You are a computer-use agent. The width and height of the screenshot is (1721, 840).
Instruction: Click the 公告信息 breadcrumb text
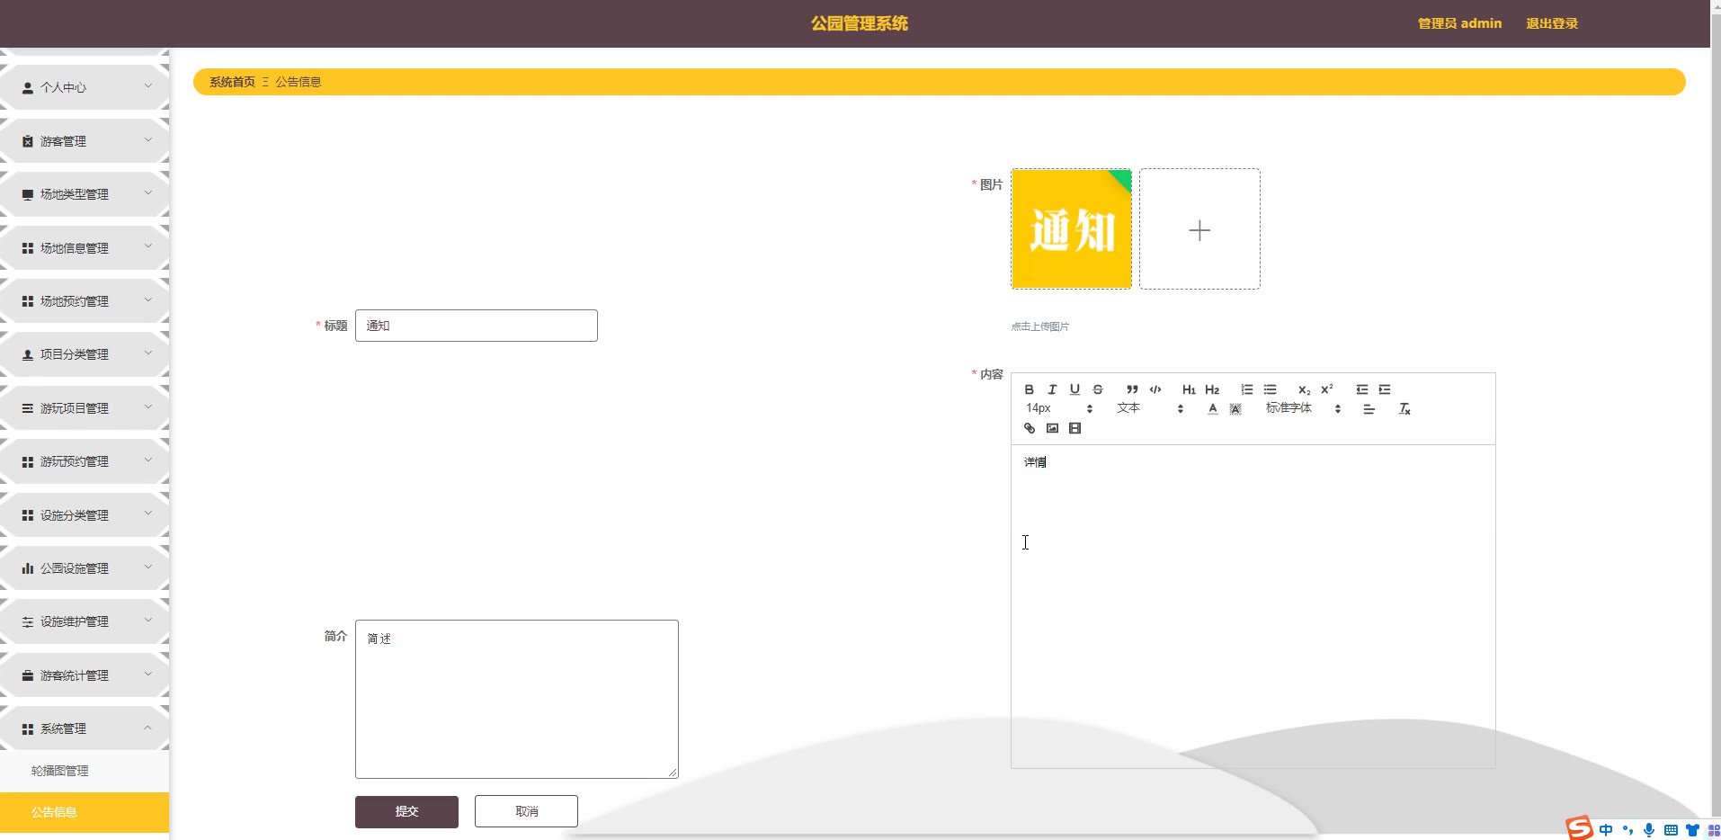click(298, 82)
